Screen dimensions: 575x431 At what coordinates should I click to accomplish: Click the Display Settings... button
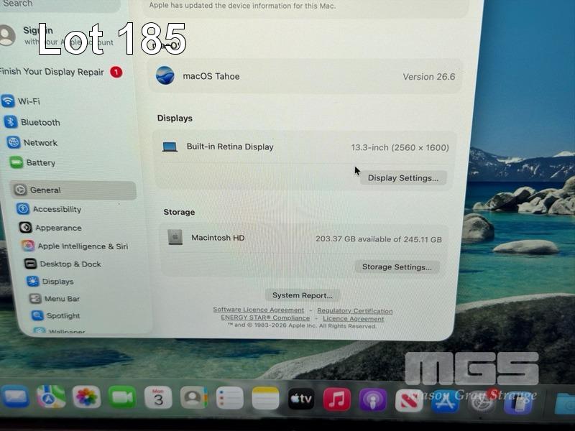coord(403,177)
